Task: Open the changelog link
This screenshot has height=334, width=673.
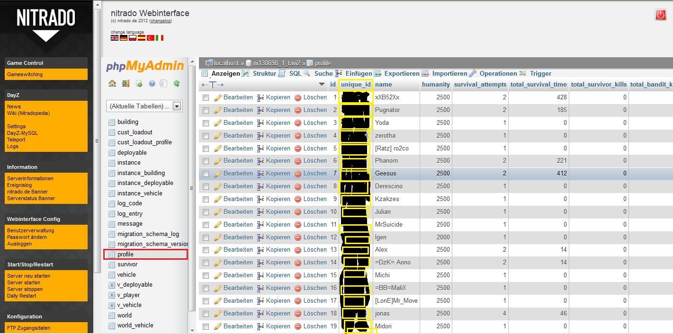Action: (161, 21)
